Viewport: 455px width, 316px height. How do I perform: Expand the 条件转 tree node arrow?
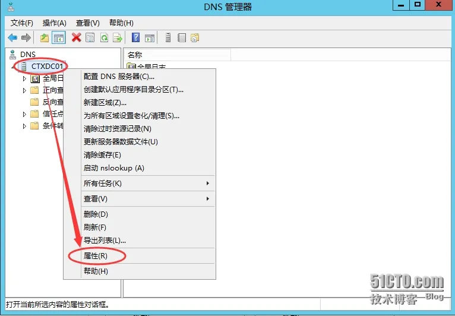[x=24, y=127]
